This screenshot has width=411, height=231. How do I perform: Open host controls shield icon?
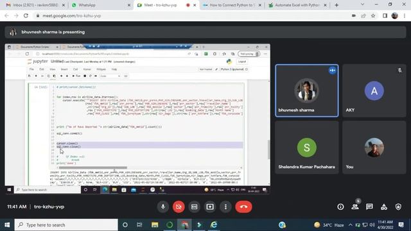pyautogui.click(x=398, y=207)
